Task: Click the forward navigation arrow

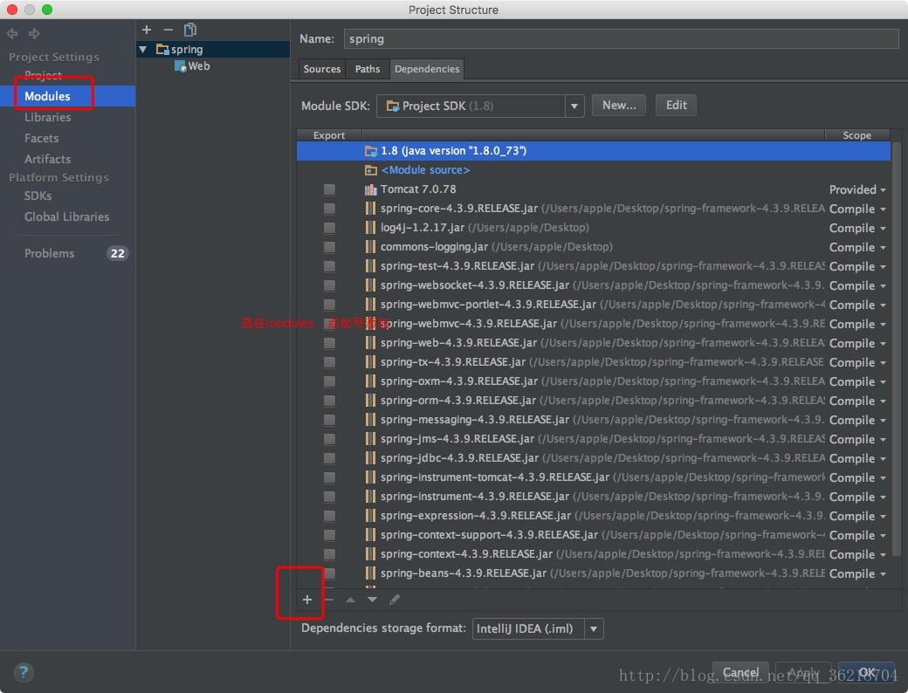Action: pos(34,33)
